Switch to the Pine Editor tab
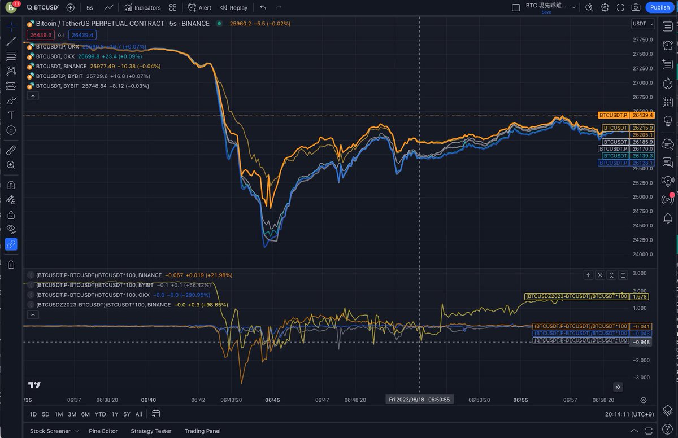Viewport: 678px width, 438px height. pyautogui.click(x=103, y=431)
